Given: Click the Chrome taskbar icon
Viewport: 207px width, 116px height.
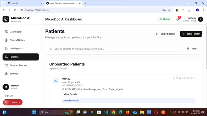Looking at the screenshot, I should tap(113, 112).
